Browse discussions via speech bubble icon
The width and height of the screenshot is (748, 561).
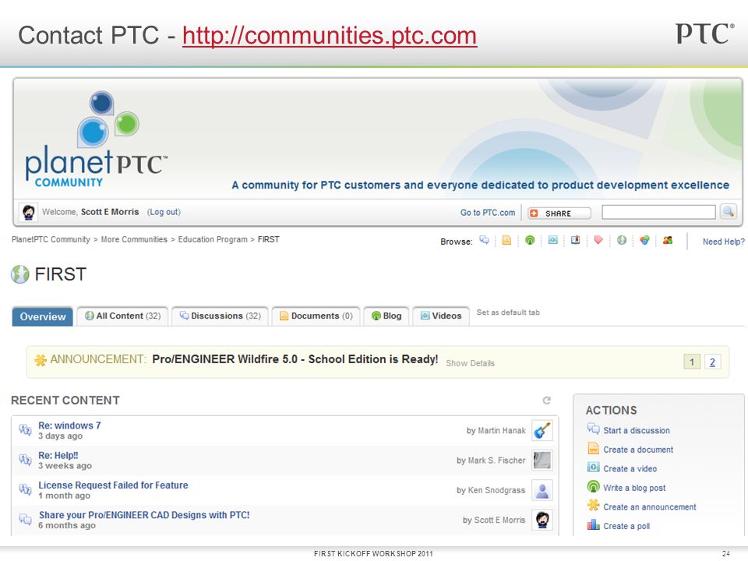(x=484, y=240)
